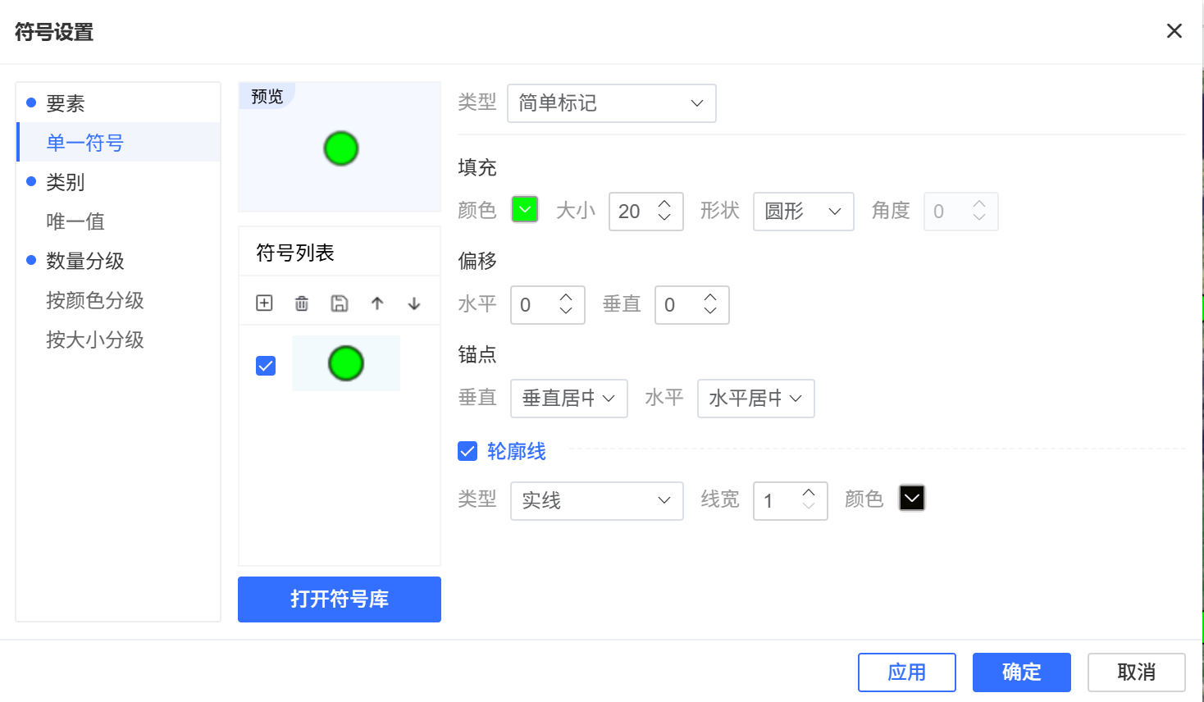The width and height of the screenshot is (1204, 702).
Task: Select 唯一值 in the left panel
Action: pos(75,221)
